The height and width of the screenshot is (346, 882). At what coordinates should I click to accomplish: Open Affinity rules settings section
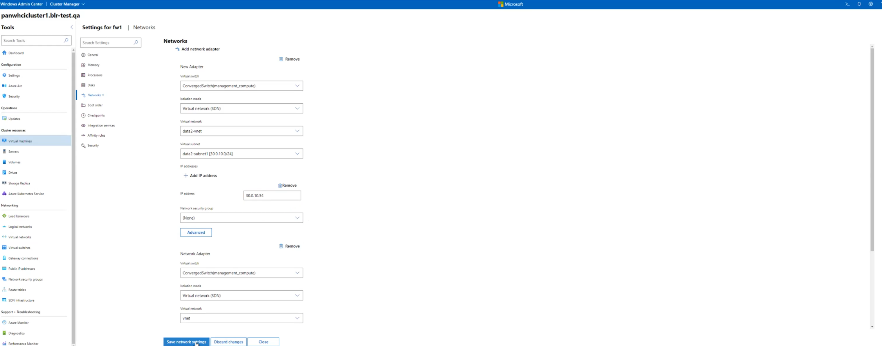click(96, 135)
